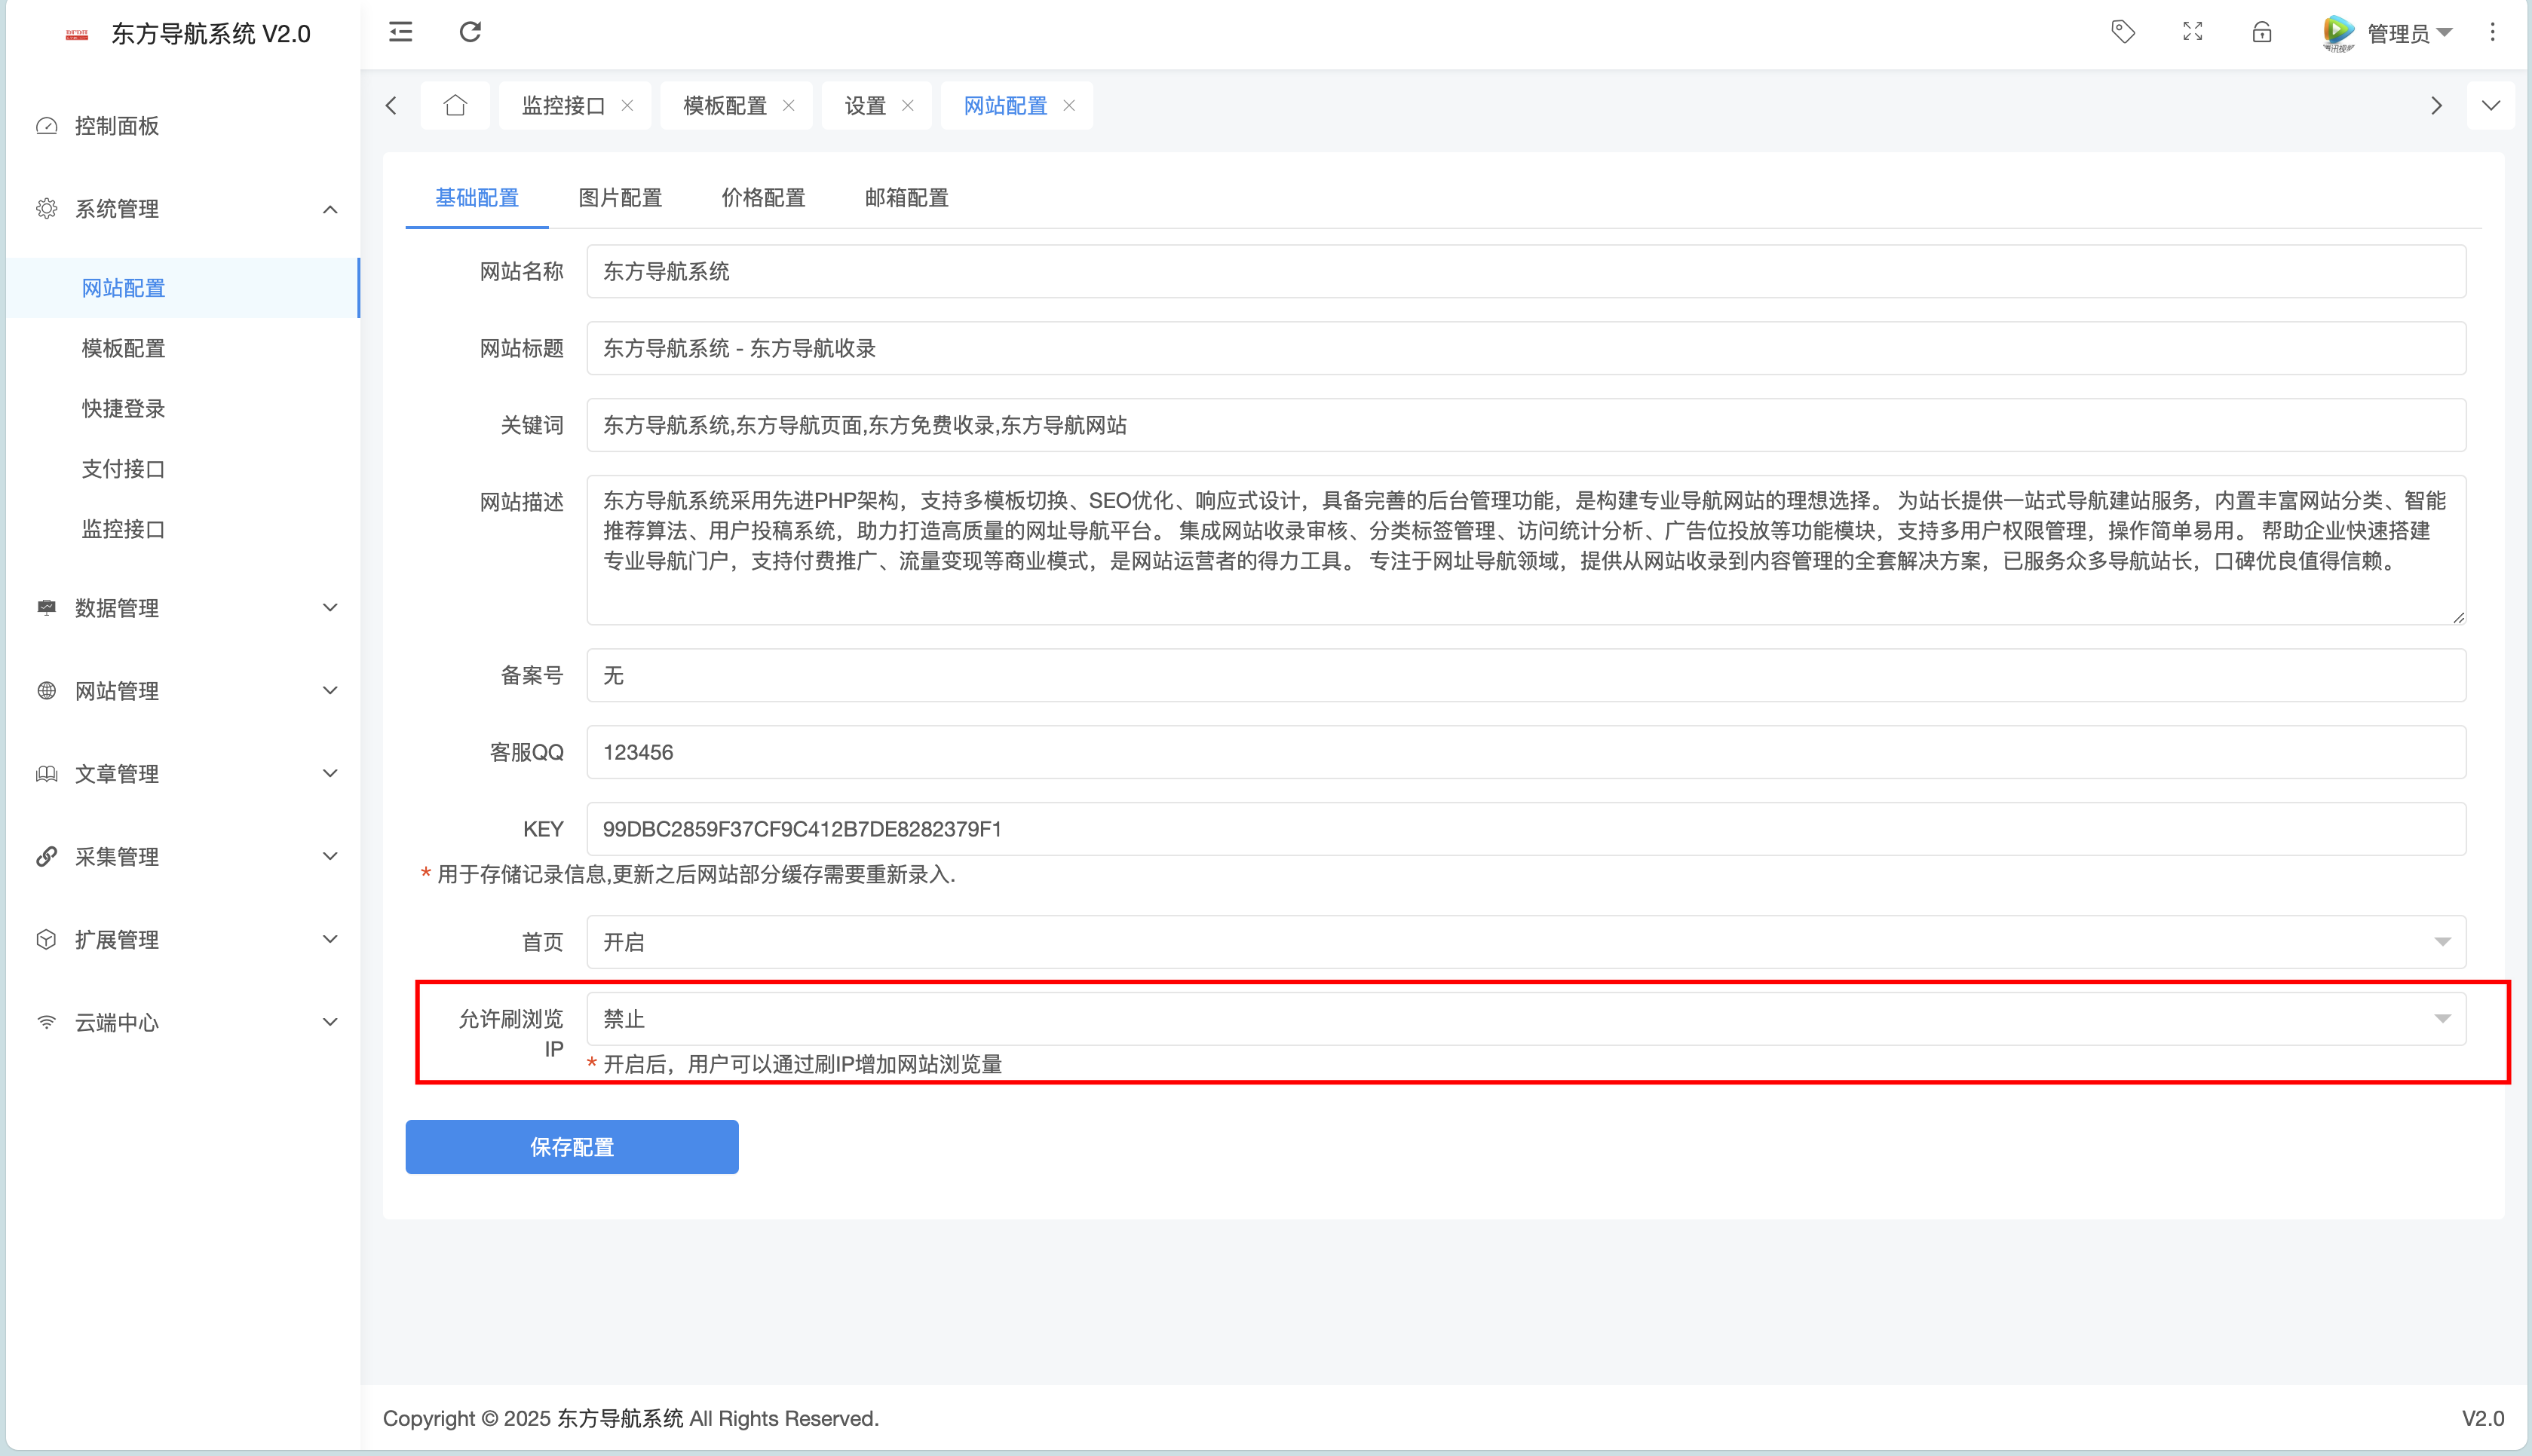Click the 保存配置 button

(572, 1147)
